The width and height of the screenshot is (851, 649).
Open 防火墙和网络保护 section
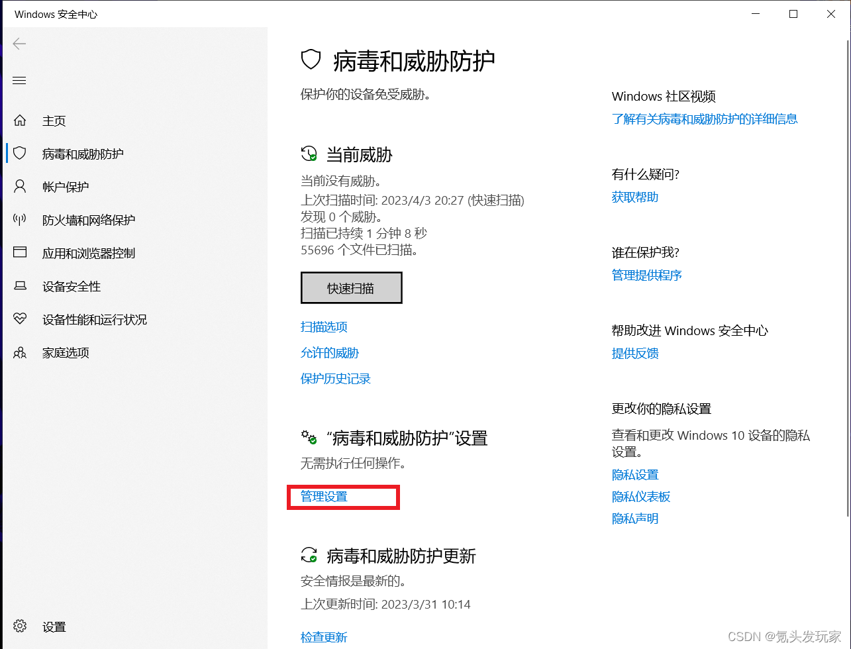89,221
